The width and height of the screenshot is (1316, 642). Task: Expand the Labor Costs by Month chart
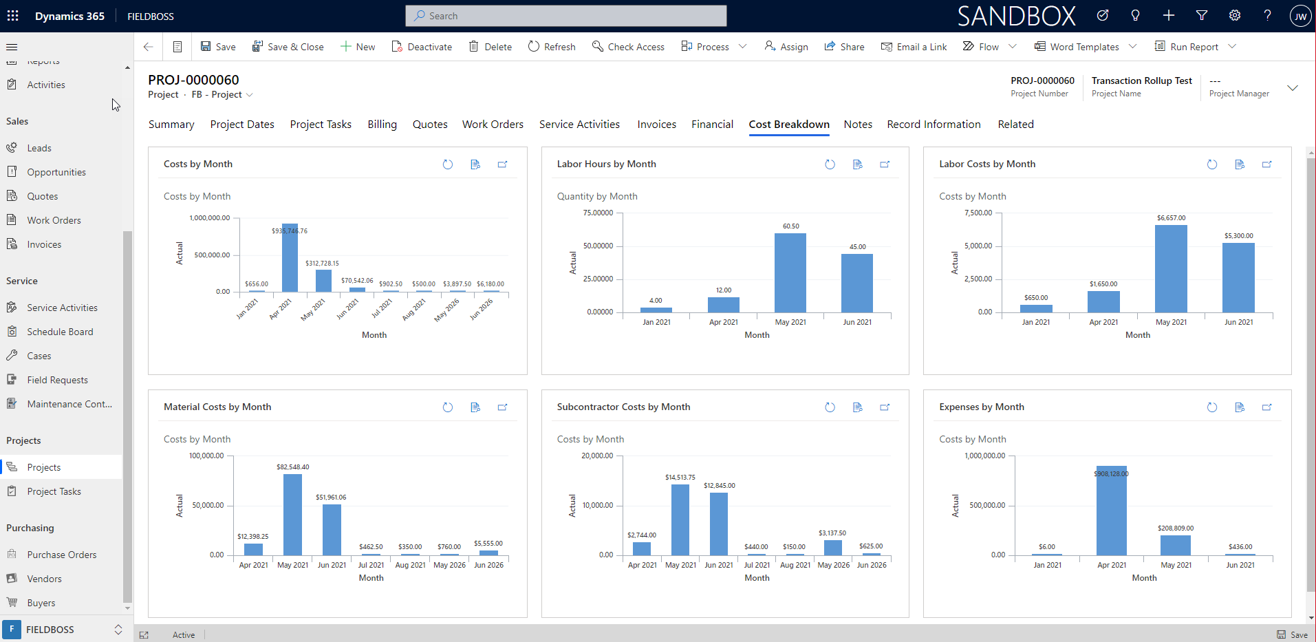coord(1266,164)
